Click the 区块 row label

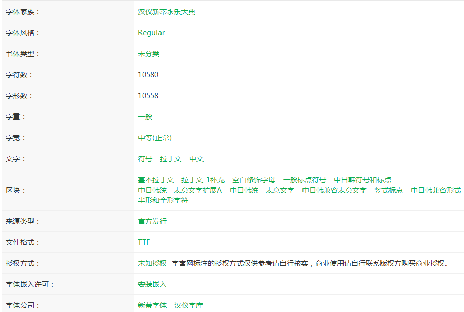tap(15, 190)
